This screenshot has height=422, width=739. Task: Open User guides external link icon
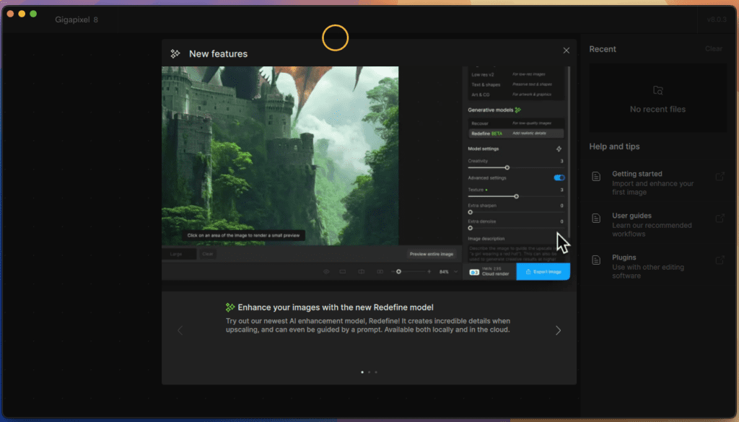(720, 218)
